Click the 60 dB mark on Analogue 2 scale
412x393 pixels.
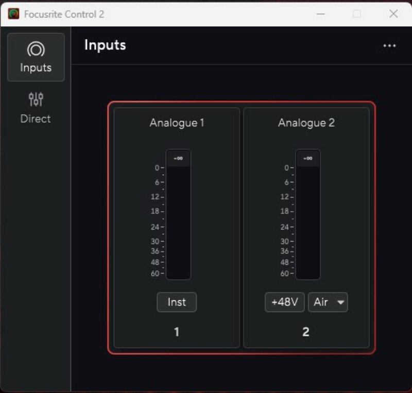(287, 274)
